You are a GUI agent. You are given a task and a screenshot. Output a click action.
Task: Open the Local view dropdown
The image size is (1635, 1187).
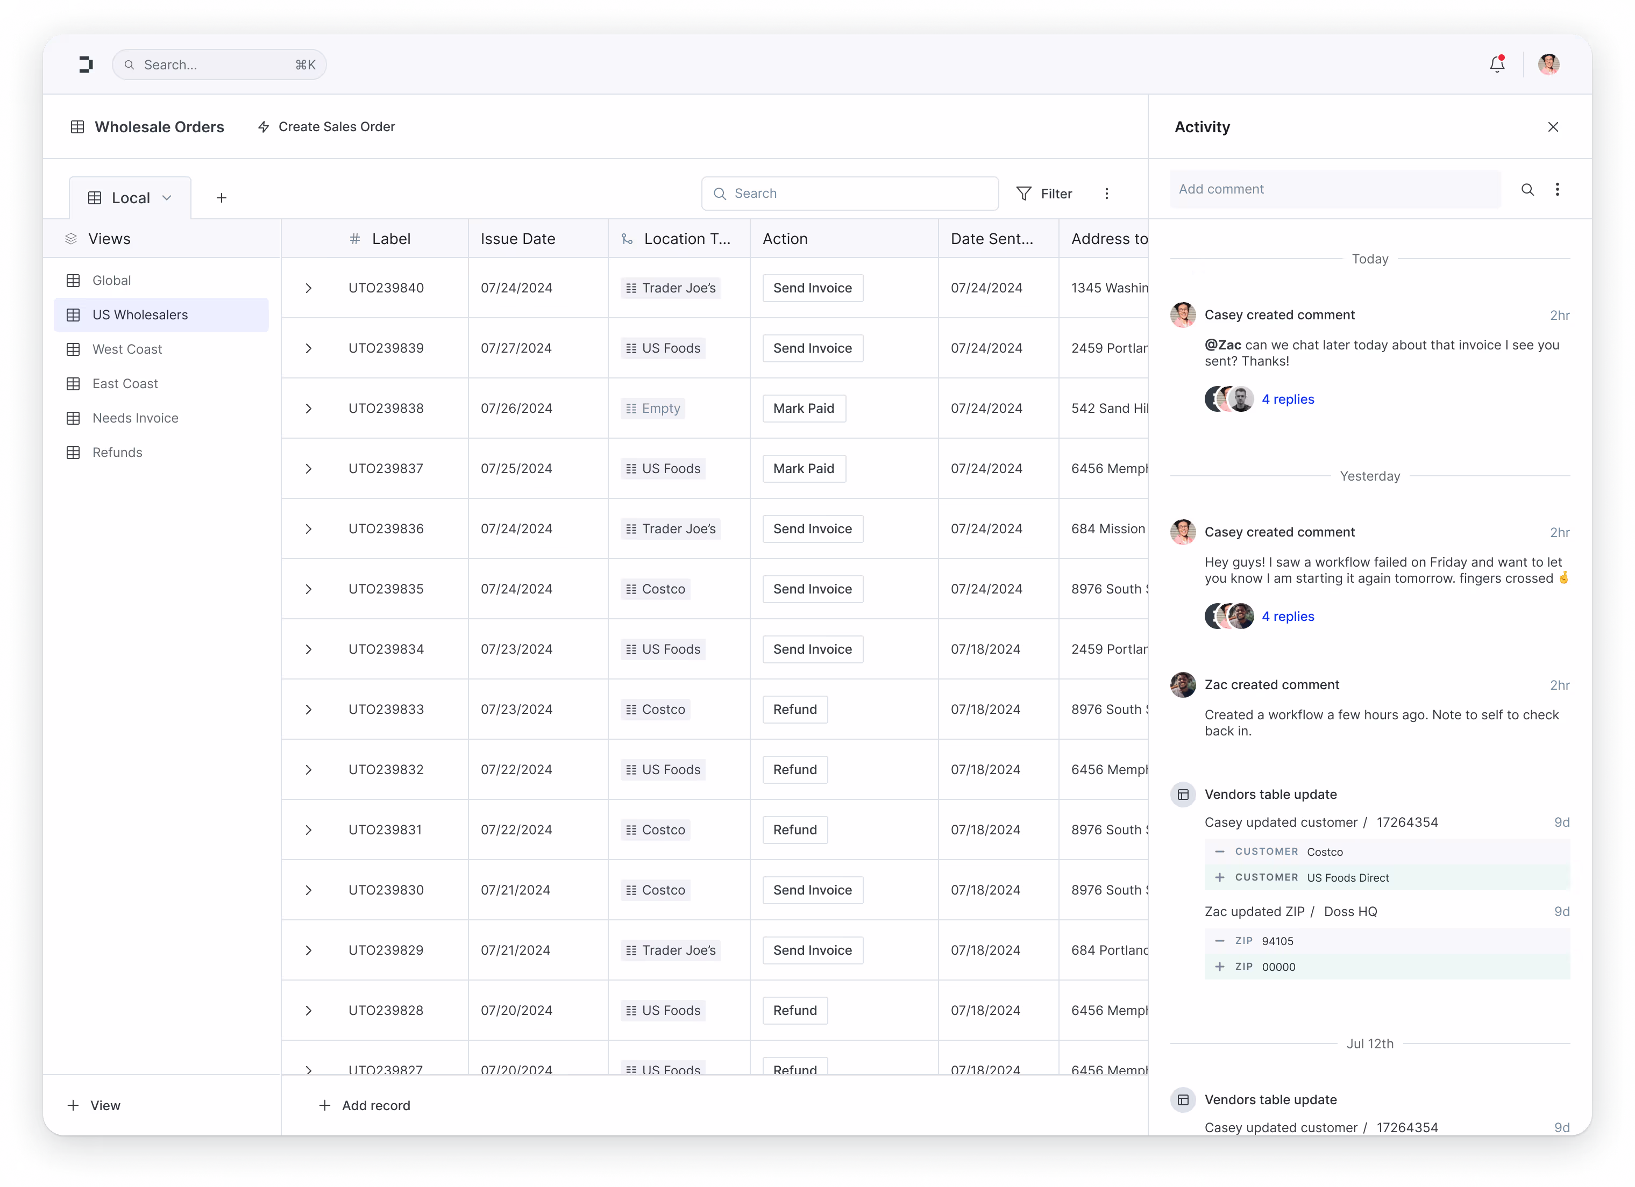click(x=131, y=198)
